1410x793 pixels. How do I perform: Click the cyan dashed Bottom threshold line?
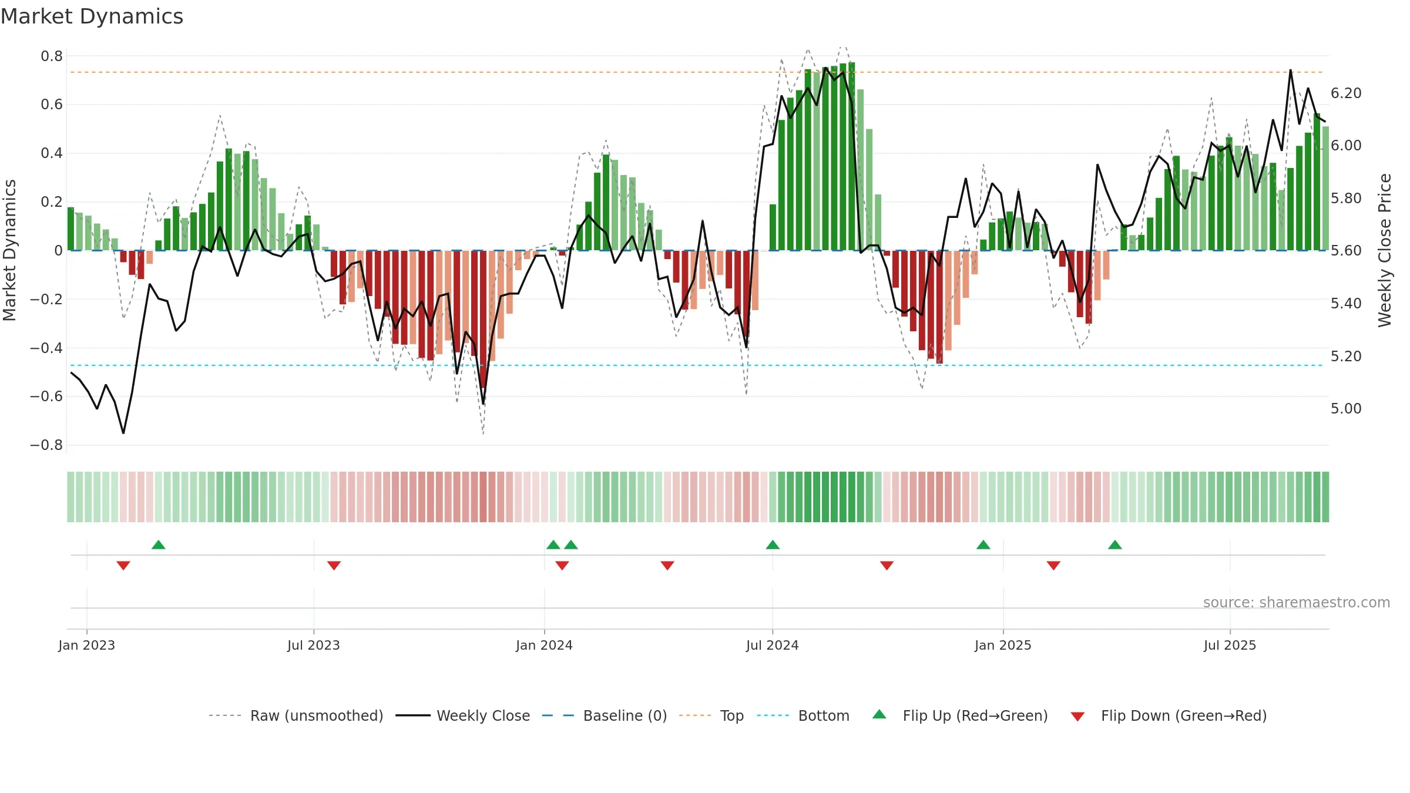(696, 365)
